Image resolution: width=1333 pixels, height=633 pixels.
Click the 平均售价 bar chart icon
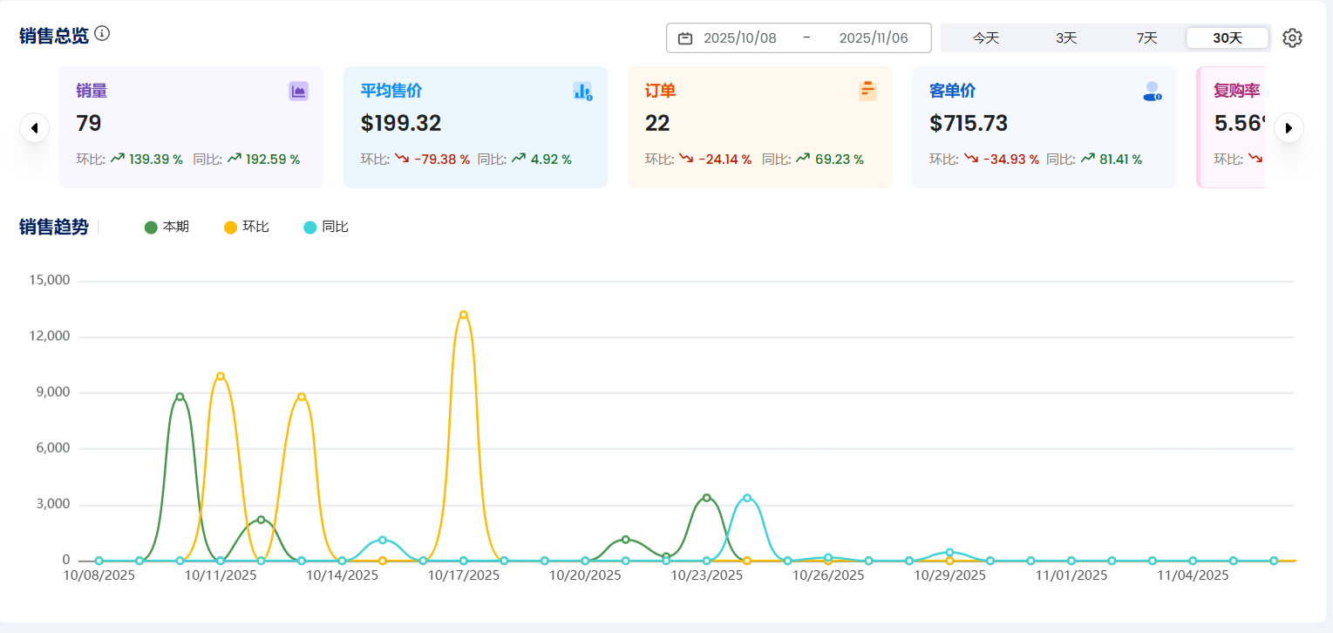pos(582,91)
